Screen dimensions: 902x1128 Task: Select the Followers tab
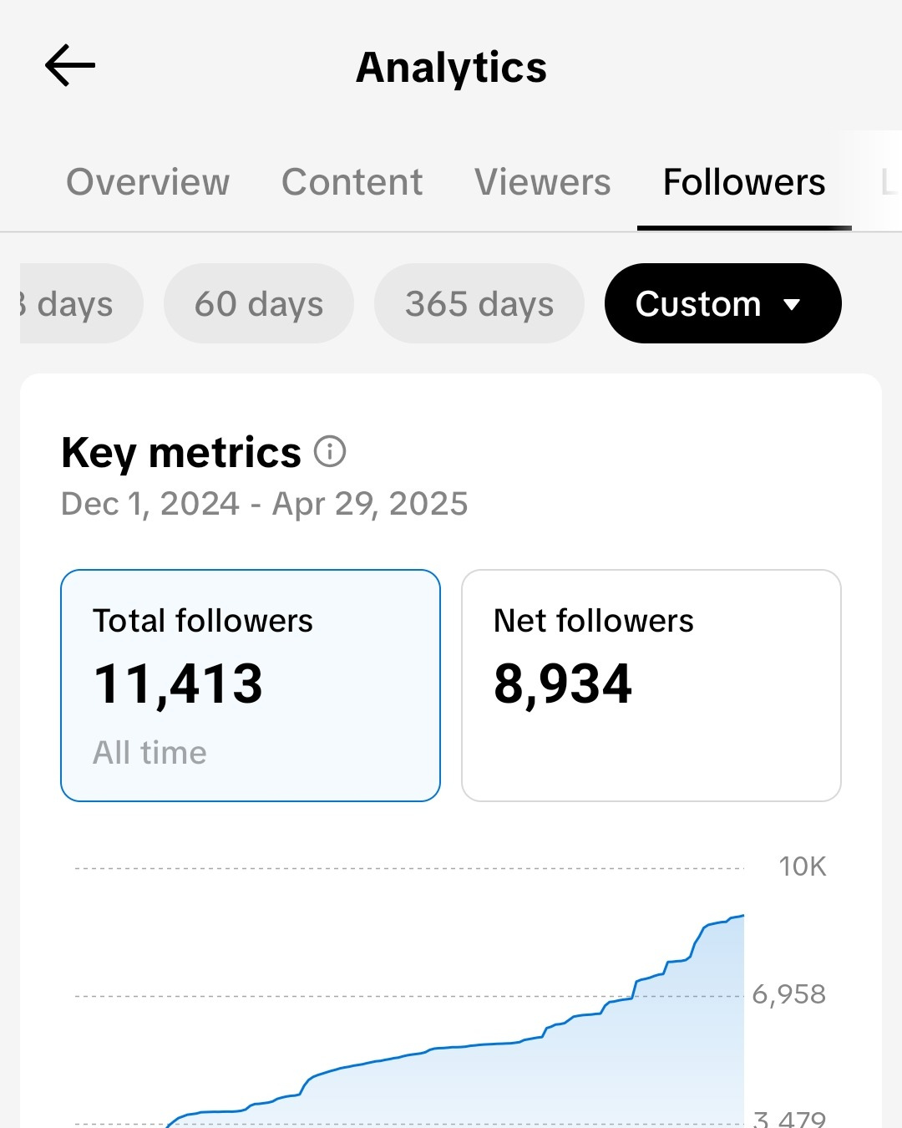pyautogui.click(x=744, y=182)
